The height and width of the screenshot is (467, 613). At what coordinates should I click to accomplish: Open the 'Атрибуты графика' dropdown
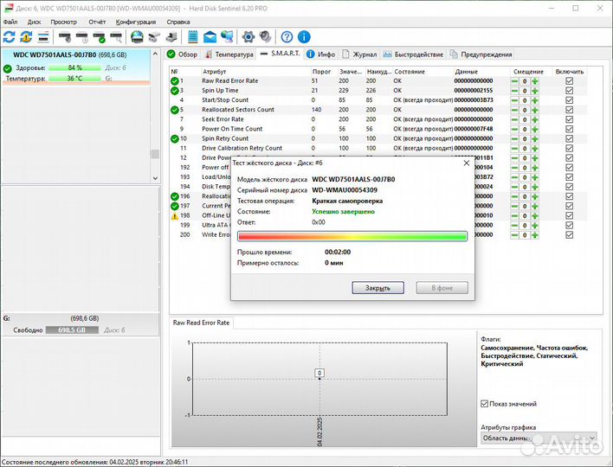coord(539,439)
